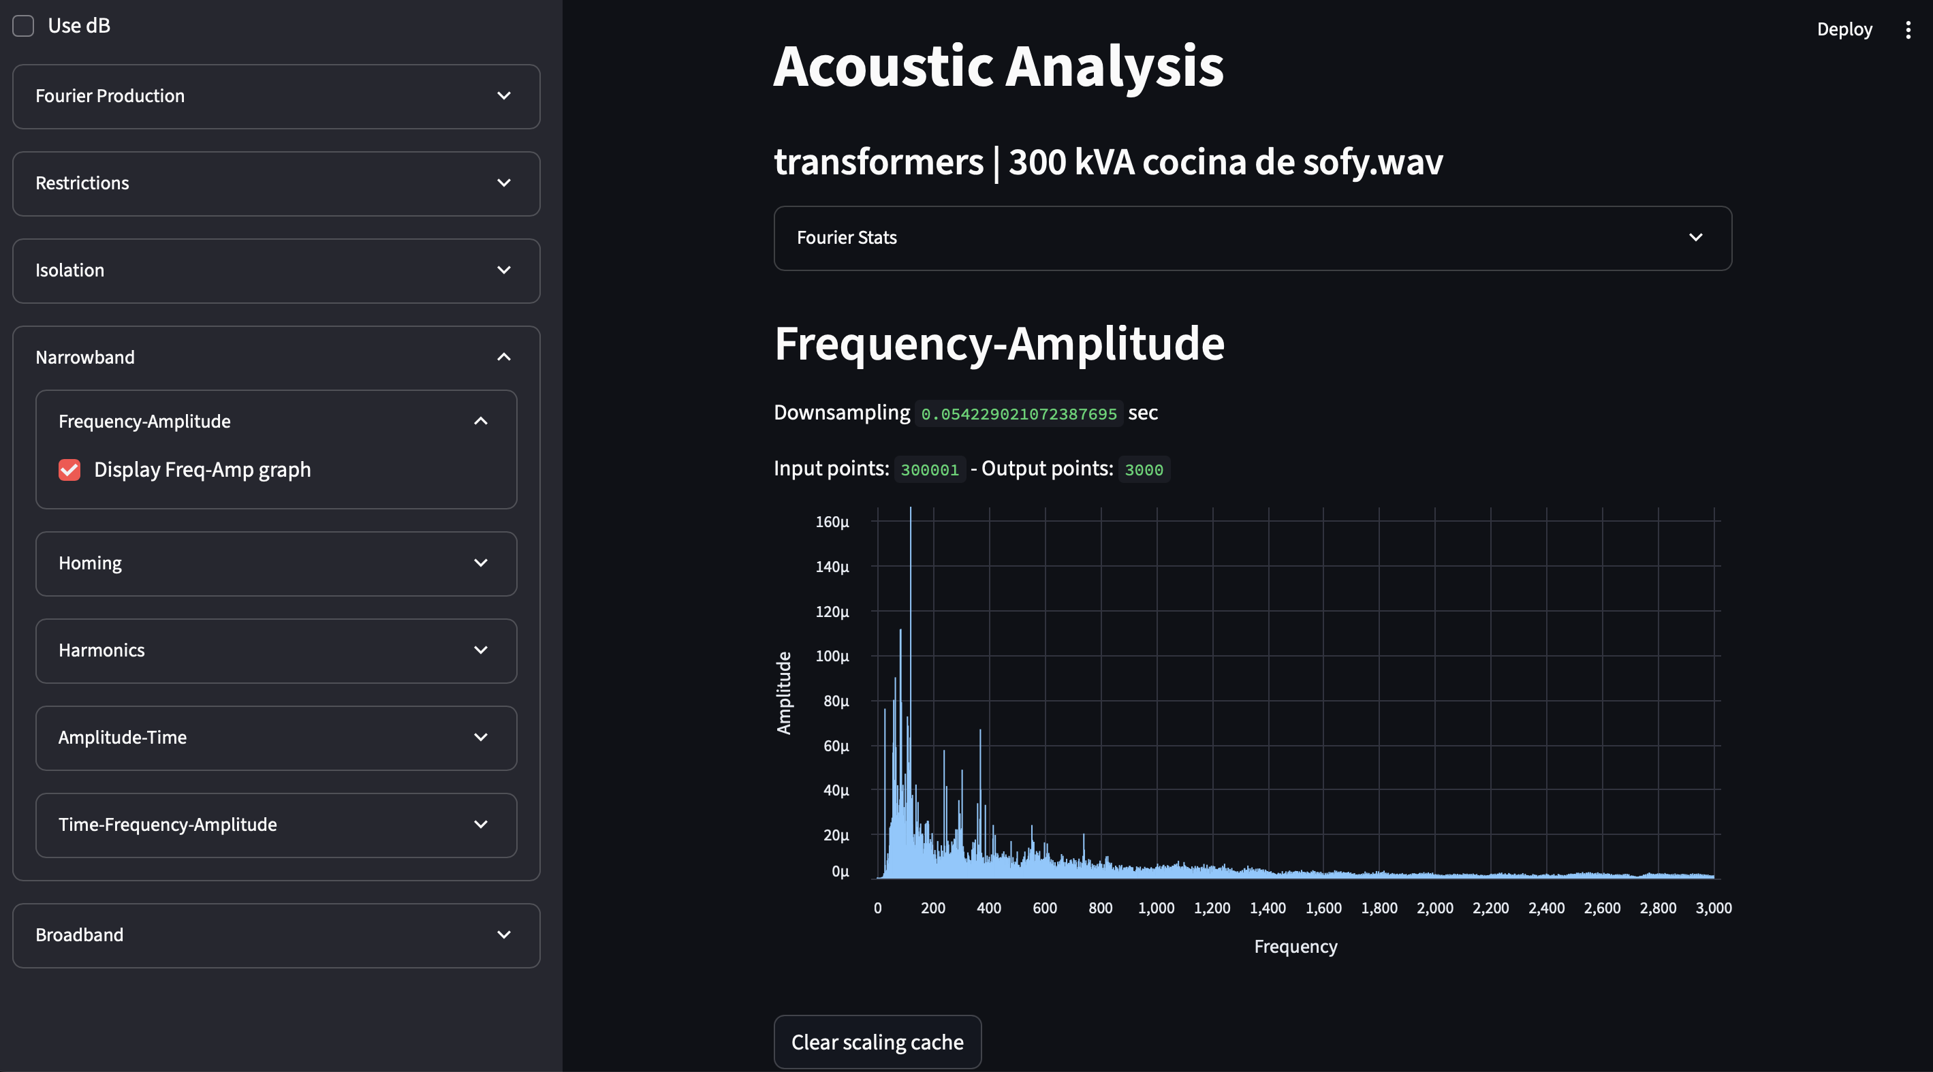Click the Output points value 3000
The height and width of the screenshot is (1072, 1933).
pyautogui.click(x=1143, y=471)
